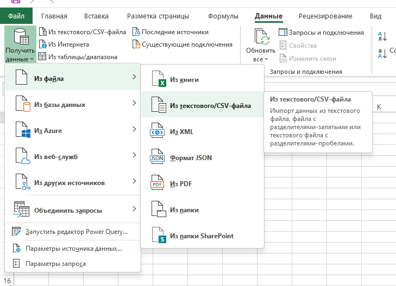Click the Запустить редактор Power Query label
This screenshot has width=396, height=286.
pyautogui.click(x=77, y=232)
